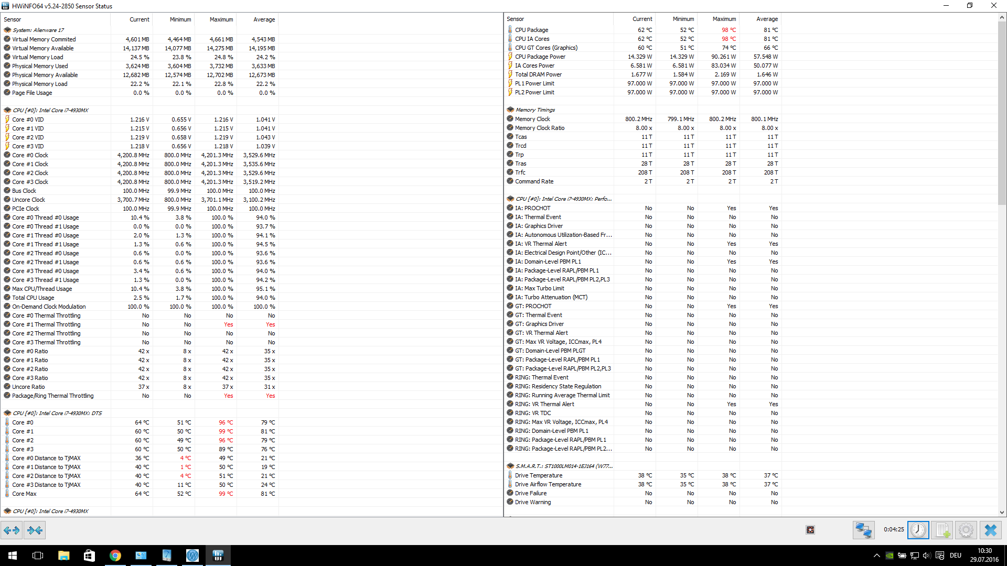Click the collapse columns arrows button

[35, 530]
